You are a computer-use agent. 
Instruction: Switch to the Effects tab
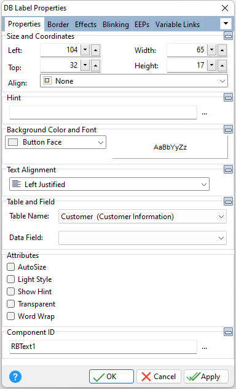point(85,25)
